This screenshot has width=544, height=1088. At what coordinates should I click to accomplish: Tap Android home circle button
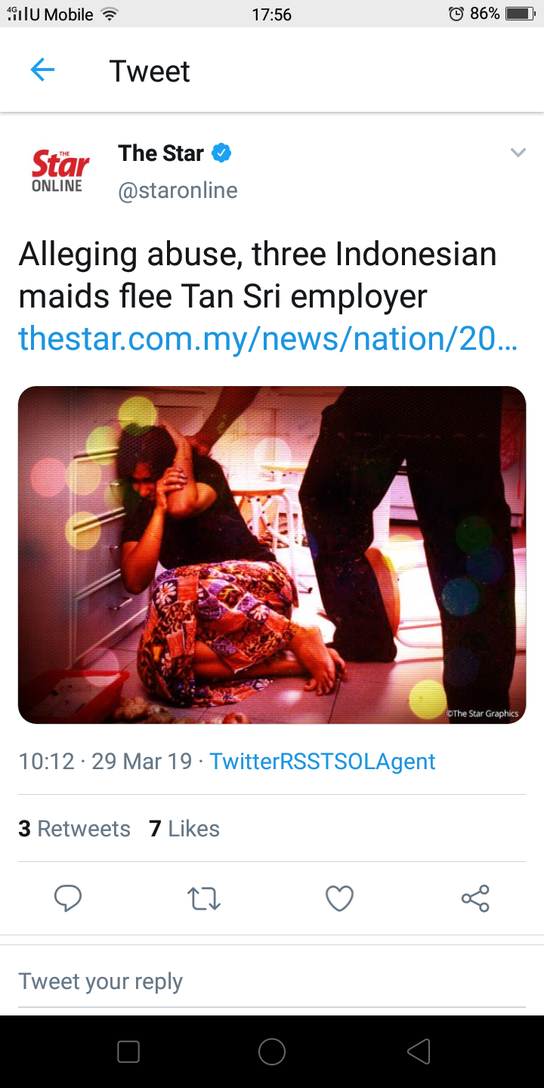pos(272,1052)
